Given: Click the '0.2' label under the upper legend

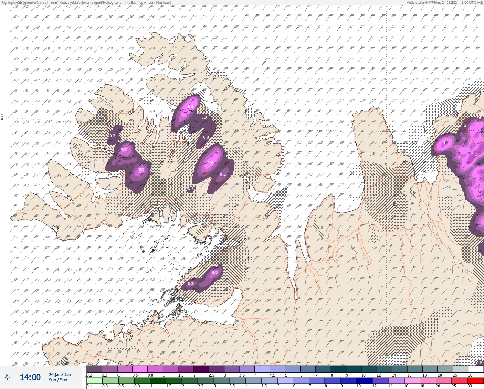Looking at the screenshot, I should coord(89,375).
